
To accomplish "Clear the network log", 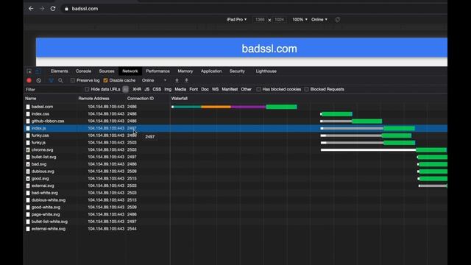I will point(39,80).
